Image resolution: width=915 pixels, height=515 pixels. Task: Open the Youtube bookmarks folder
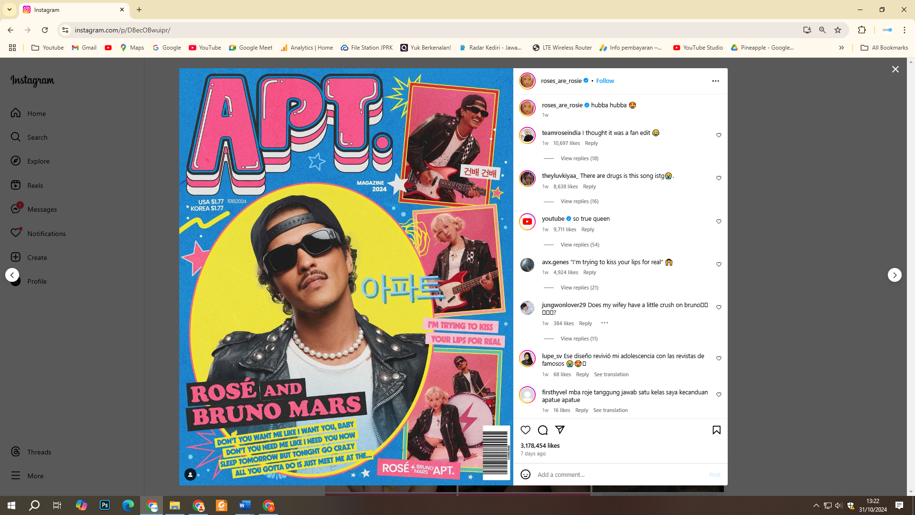click(x=47, y=48)
